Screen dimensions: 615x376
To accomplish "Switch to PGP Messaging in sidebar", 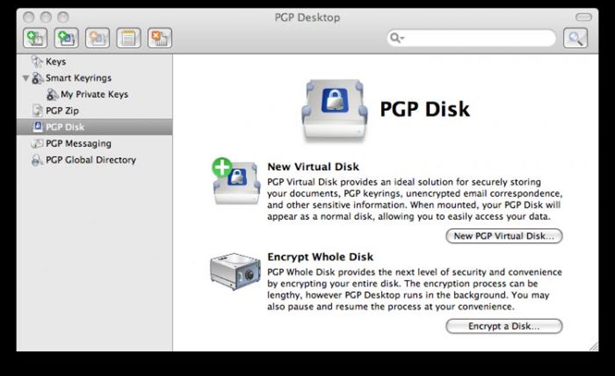I will point(78,143).
